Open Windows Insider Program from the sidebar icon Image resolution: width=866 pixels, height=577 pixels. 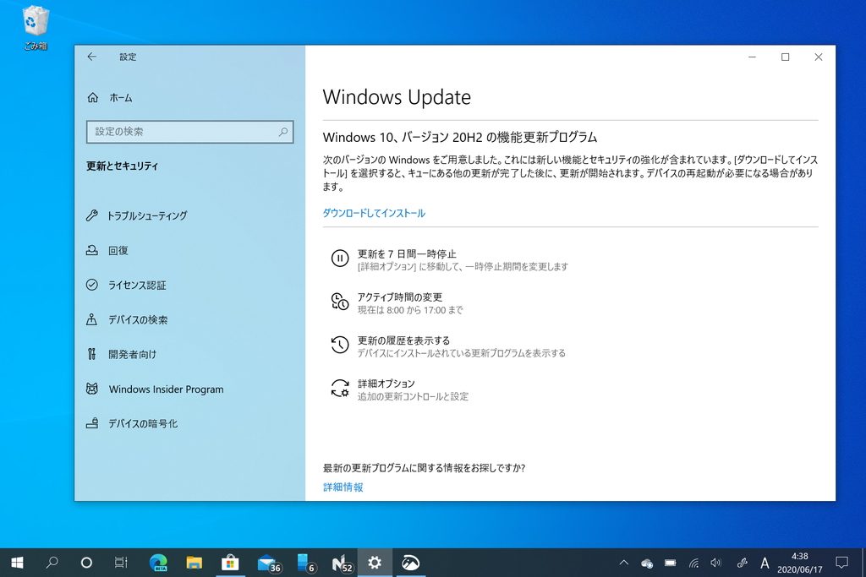pyautogui.click(x=93, y=389)
